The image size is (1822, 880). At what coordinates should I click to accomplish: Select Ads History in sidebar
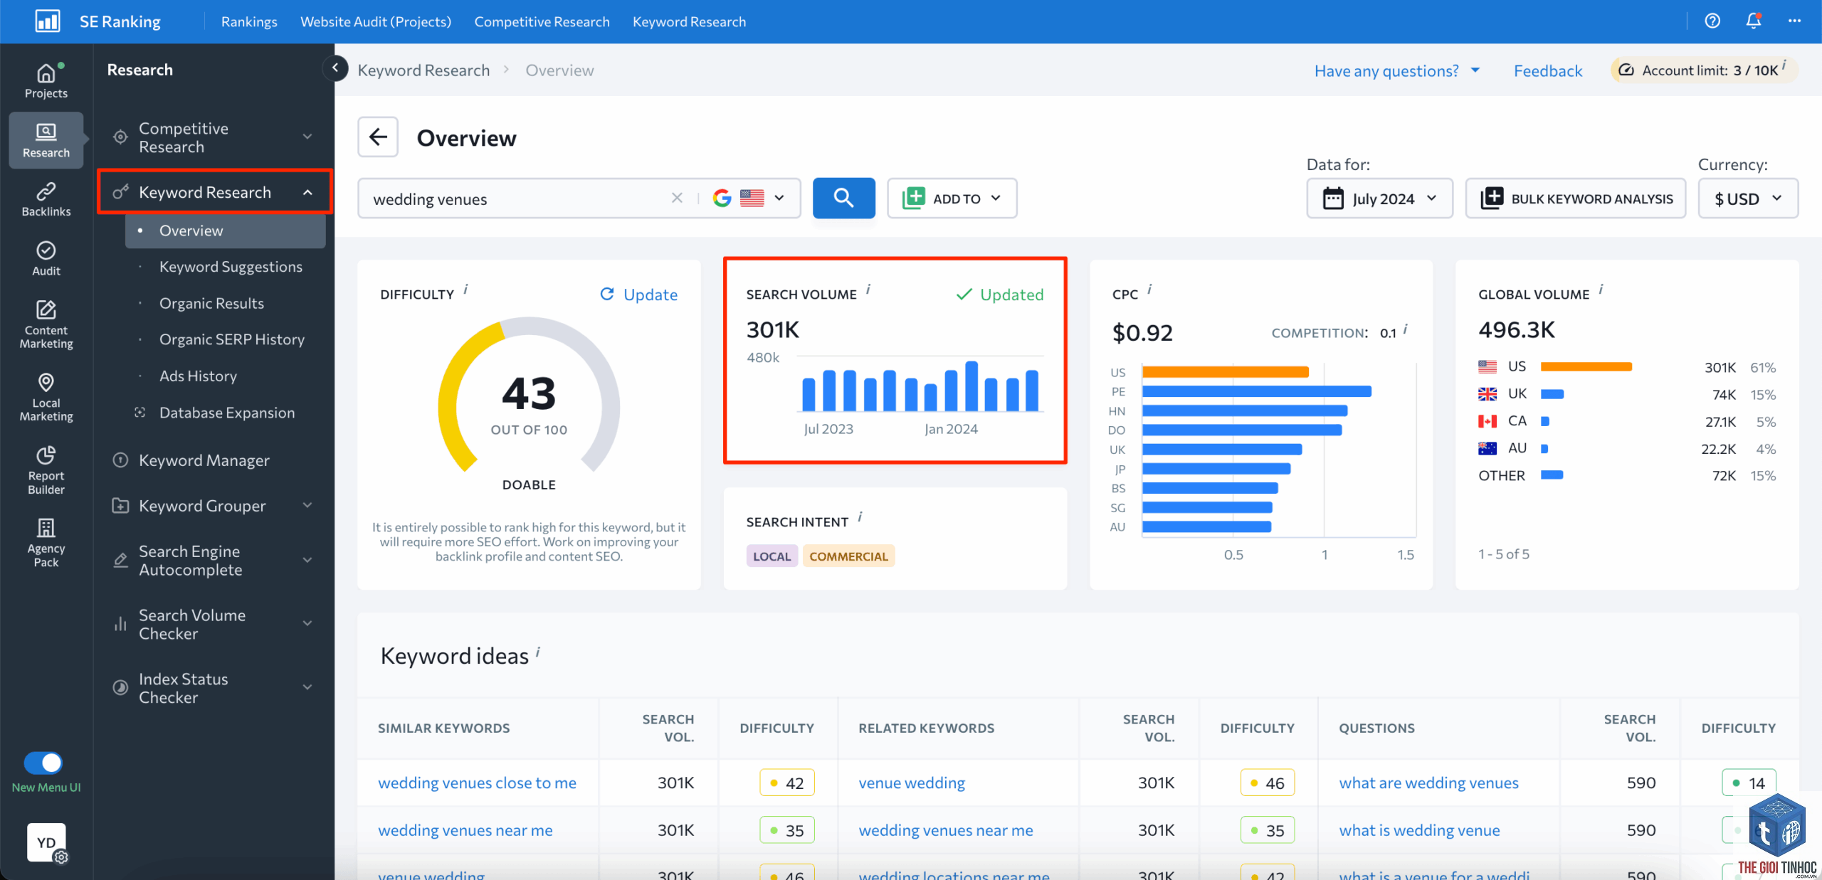point(198,376)
